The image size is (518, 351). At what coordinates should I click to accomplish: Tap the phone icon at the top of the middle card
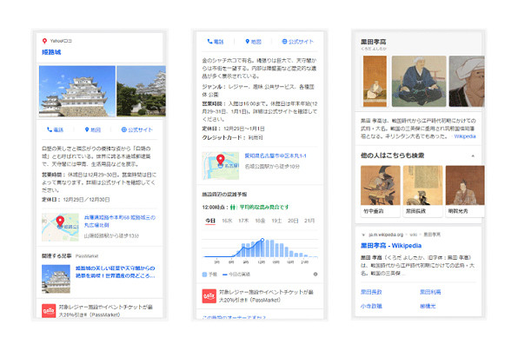[x=209, y=42]
